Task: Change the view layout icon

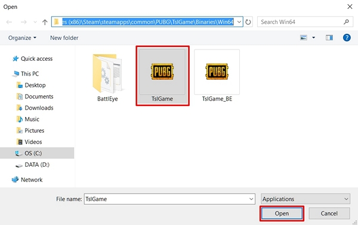Action: (304, 37)
